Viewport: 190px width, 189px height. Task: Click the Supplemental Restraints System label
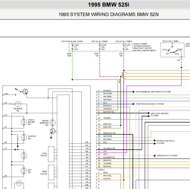pyautogui.click(x=153, y=92)
